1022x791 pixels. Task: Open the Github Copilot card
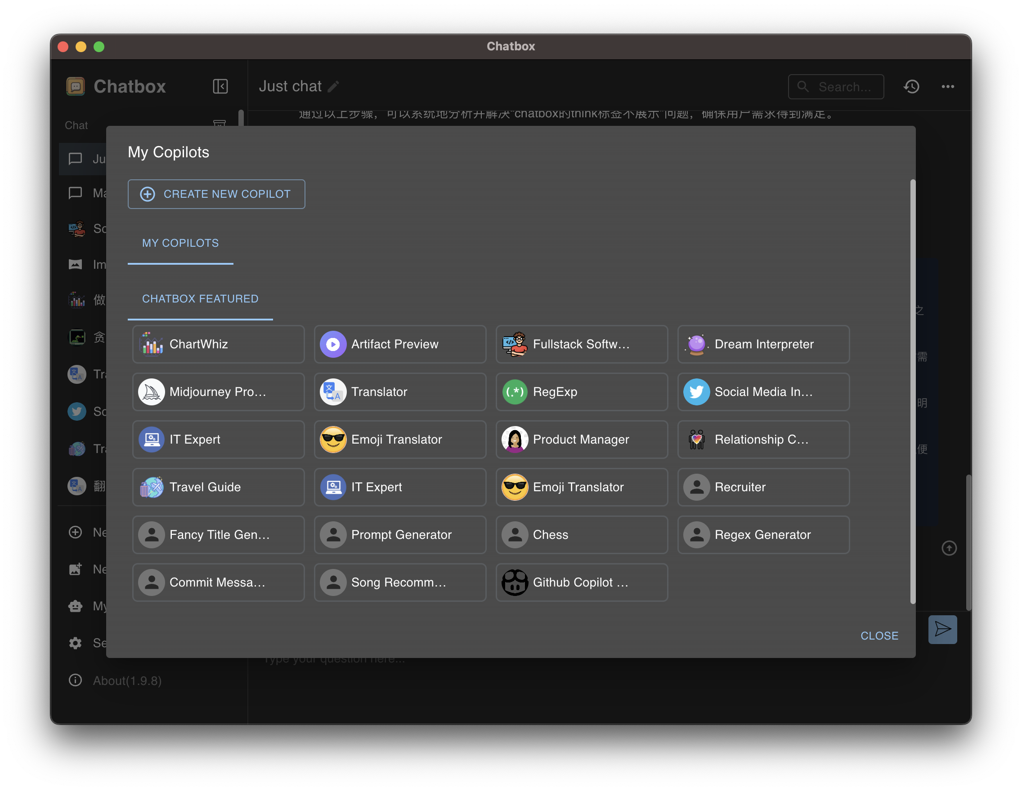pos(582,582)
